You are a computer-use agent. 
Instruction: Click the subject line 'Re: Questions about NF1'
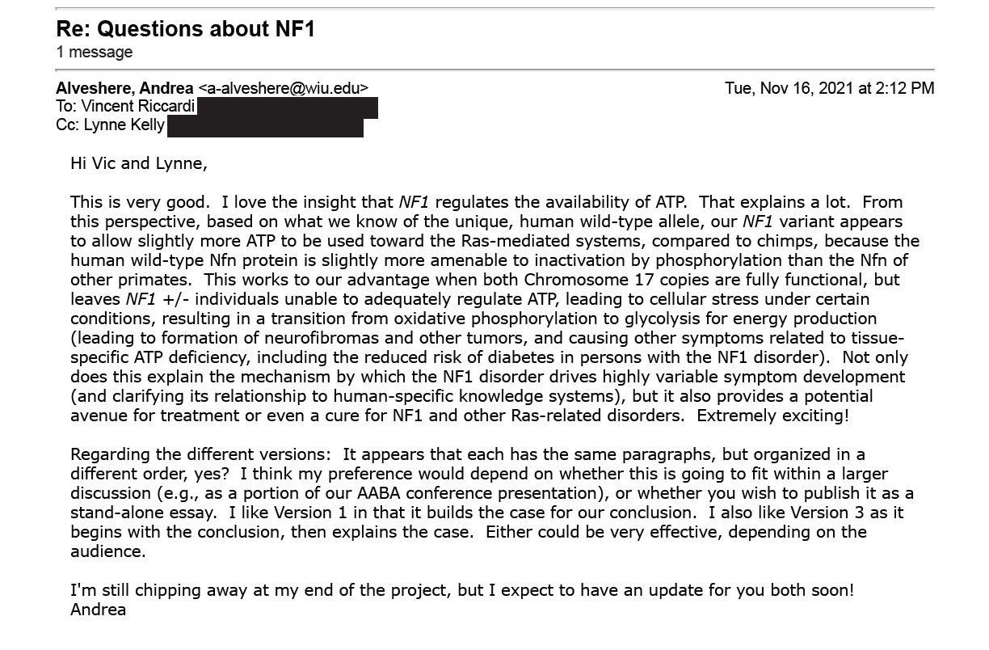point(185,29)
